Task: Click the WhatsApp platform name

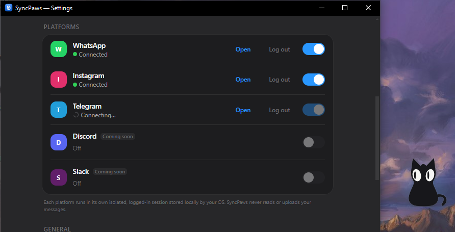Action: point(89,45)
